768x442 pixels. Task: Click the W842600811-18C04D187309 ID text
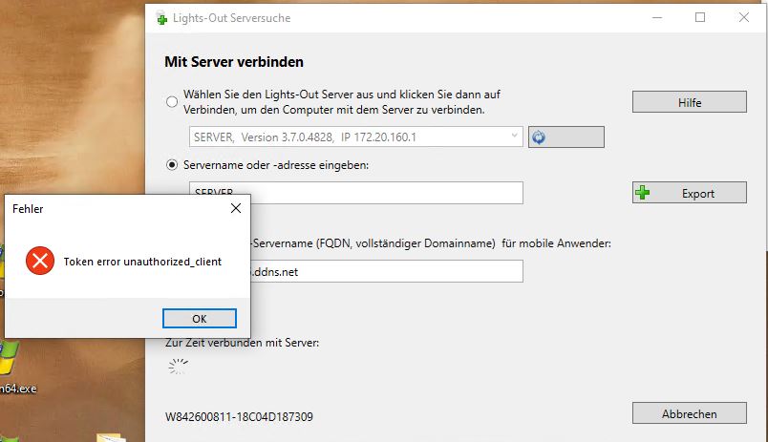[x=240, y=417]
